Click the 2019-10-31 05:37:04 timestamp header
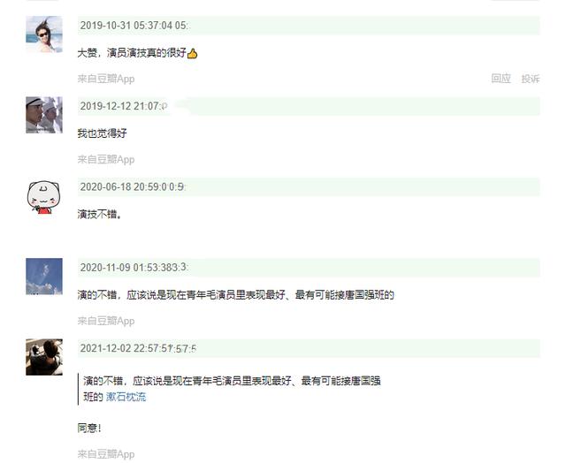 [x=134, y=26]
